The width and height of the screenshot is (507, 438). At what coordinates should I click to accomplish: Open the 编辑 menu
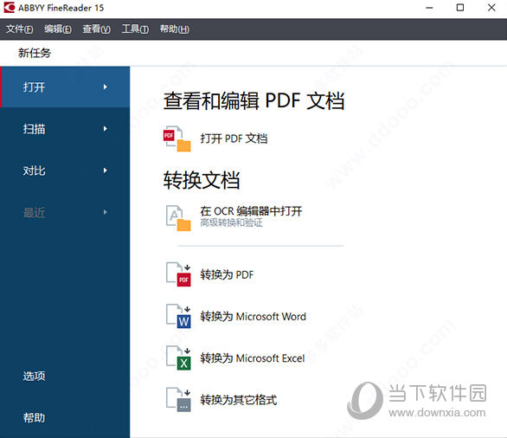58,29
